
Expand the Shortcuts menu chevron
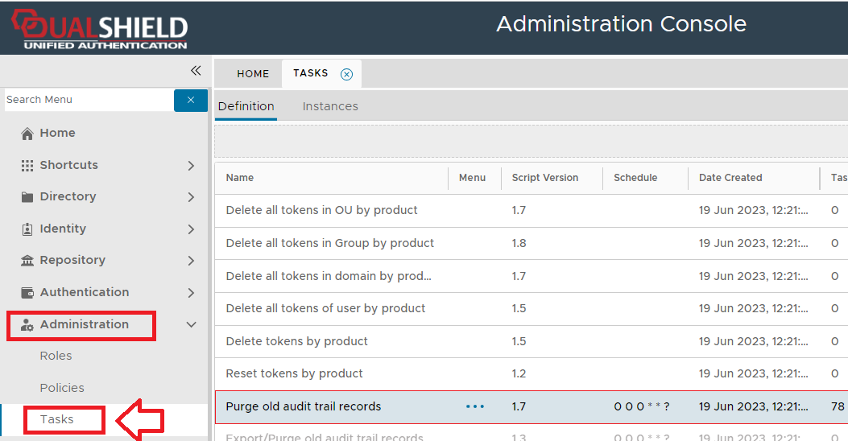191,165
